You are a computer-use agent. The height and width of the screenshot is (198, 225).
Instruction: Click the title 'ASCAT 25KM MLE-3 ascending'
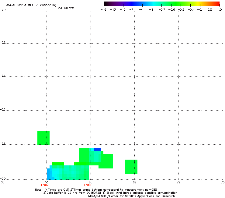(31, 5)
